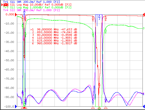Click the blue reference arrow at bottom left
This screenshot has height=110, width=145.
pyautogui.click(x=16, y=106)
